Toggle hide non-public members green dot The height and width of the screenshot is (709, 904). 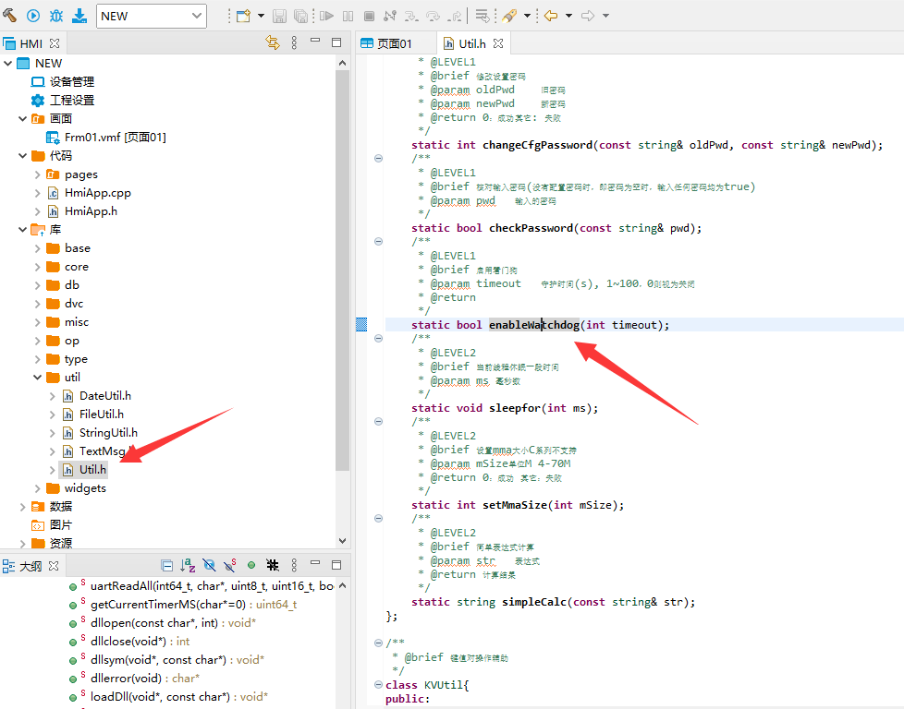click(x=251, y=565)
